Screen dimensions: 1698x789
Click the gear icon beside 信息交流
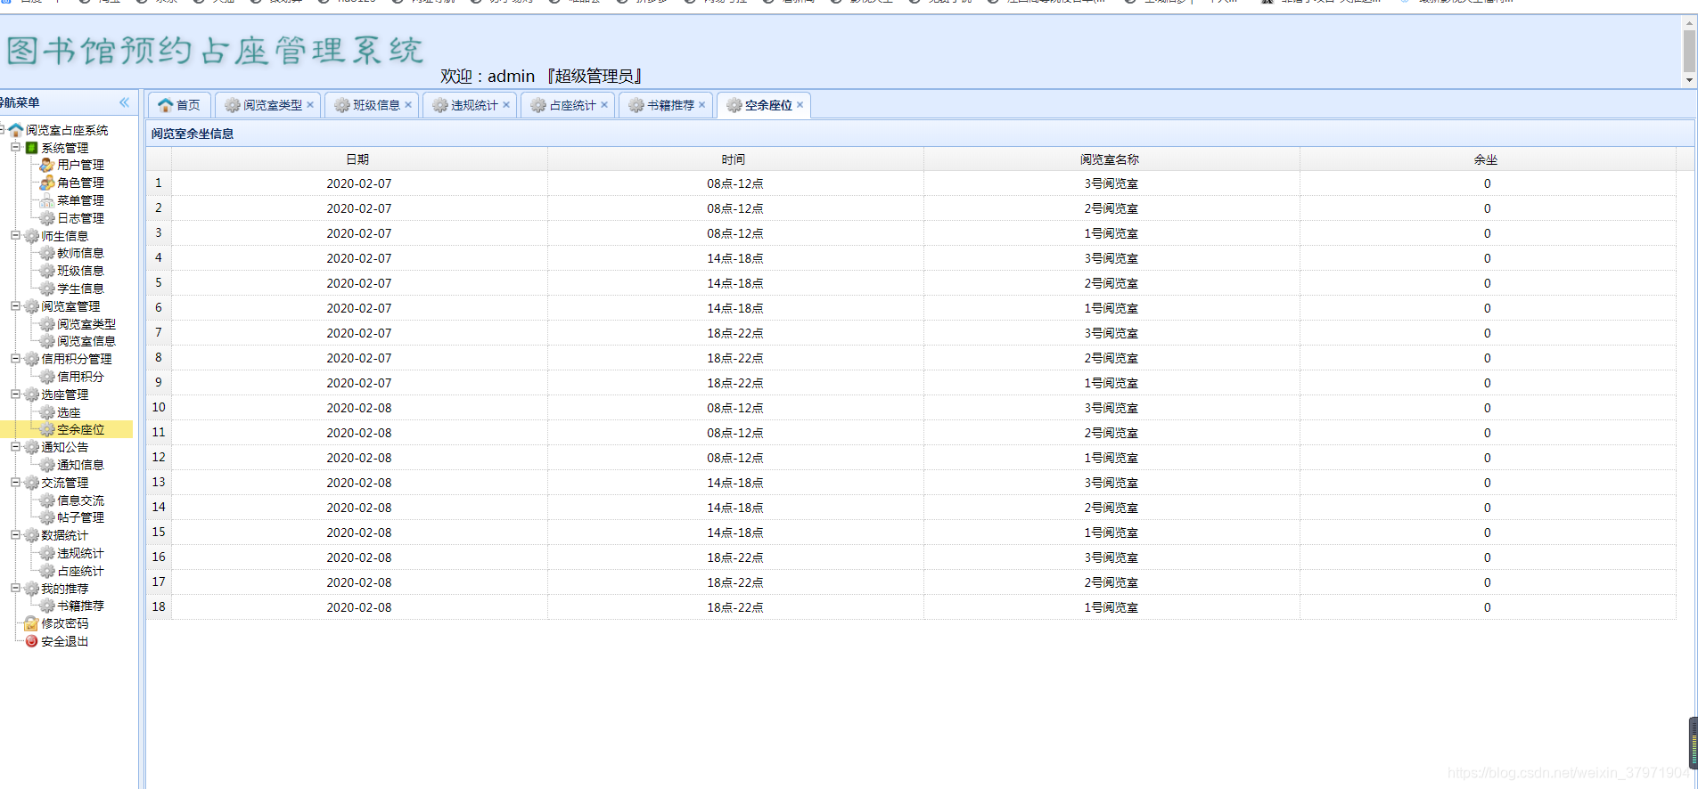[47, 500]
